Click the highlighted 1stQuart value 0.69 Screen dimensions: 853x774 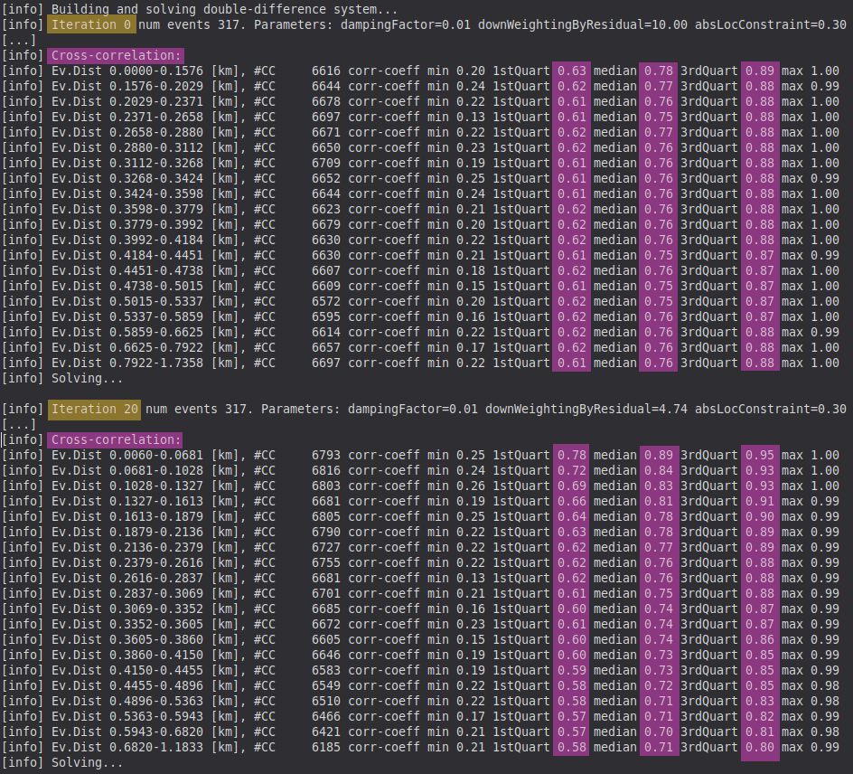point(571,486)
